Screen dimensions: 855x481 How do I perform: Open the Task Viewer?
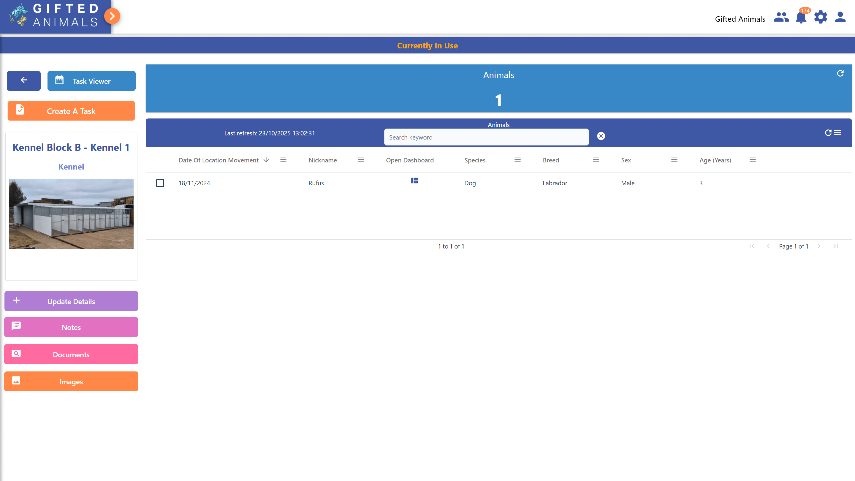pos(91,81)
